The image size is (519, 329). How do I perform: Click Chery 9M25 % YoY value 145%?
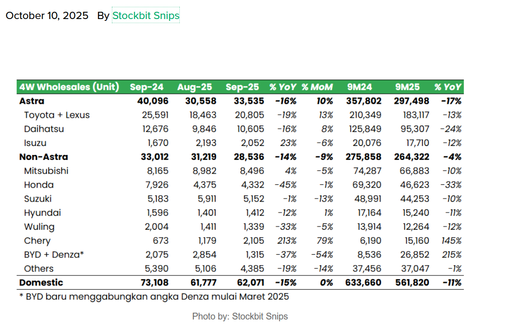pos(452,241)
